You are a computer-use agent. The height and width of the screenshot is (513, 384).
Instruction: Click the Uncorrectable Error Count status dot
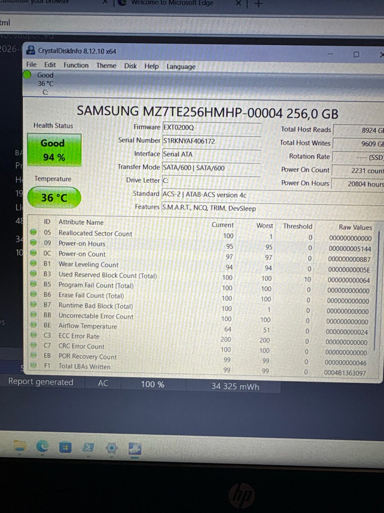(34, 315)
